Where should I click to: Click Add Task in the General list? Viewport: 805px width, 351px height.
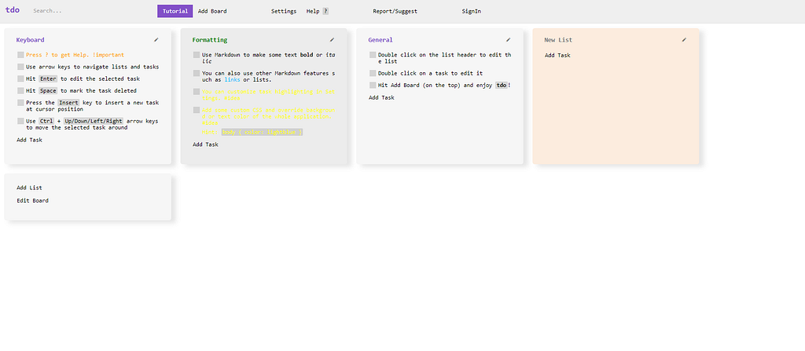pos(381,97)
